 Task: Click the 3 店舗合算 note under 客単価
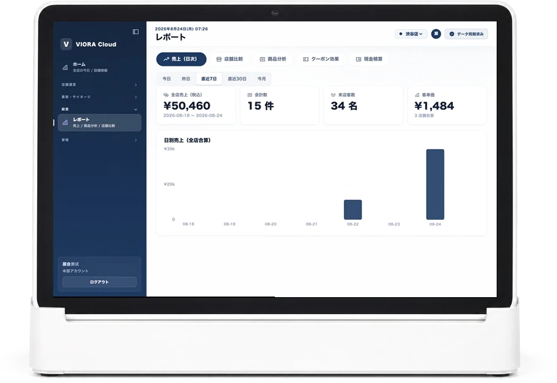424,116
